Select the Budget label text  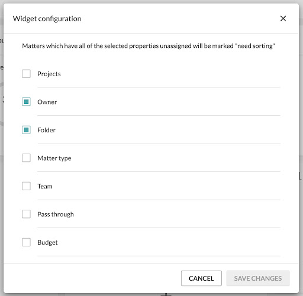coord(47,243)
